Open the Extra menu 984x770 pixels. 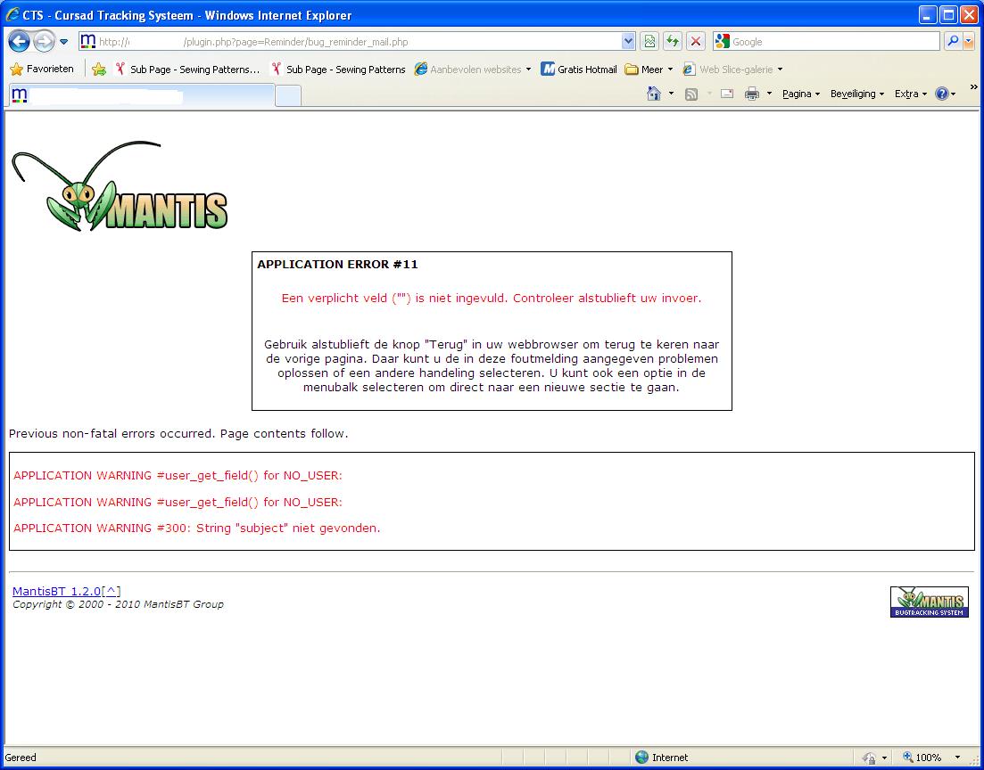point(910,94)
